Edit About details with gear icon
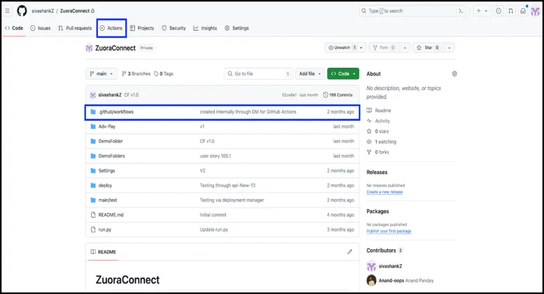 (x=454, y=73)
